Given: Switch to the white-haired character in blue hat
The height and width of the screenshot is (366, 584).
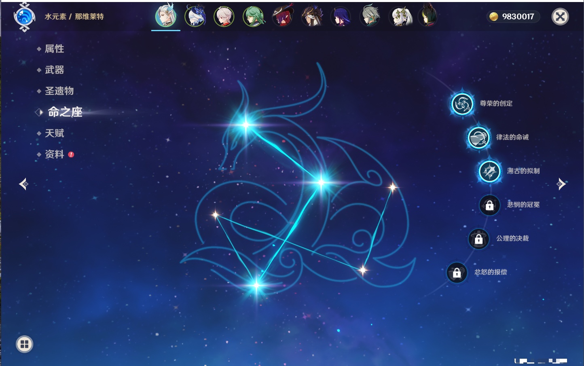Looking at the screenshot, I should 195,17.
